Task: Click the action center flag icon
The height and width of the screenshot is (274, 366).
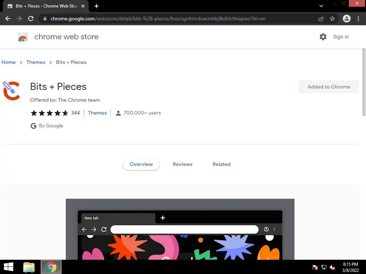Action: [315, 267]
